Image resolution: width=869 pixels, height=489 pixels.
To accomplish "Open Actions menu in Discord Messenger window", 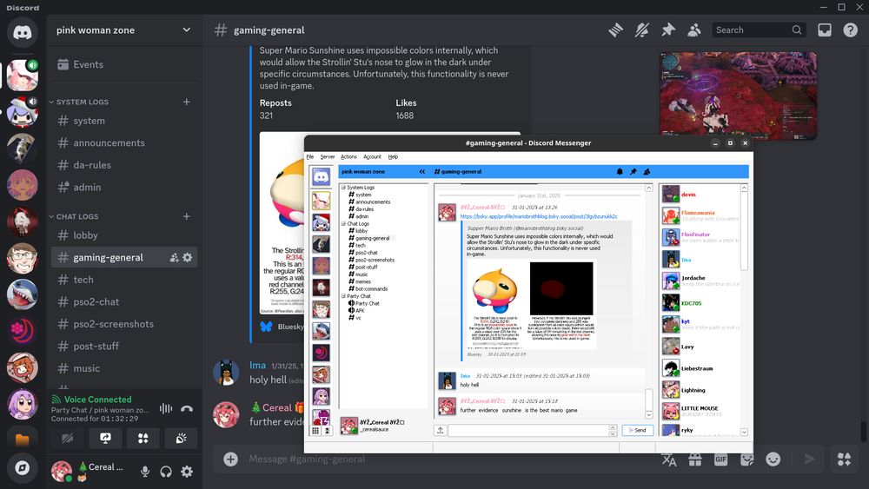I will pyautogui.click(x=348, y=156).
